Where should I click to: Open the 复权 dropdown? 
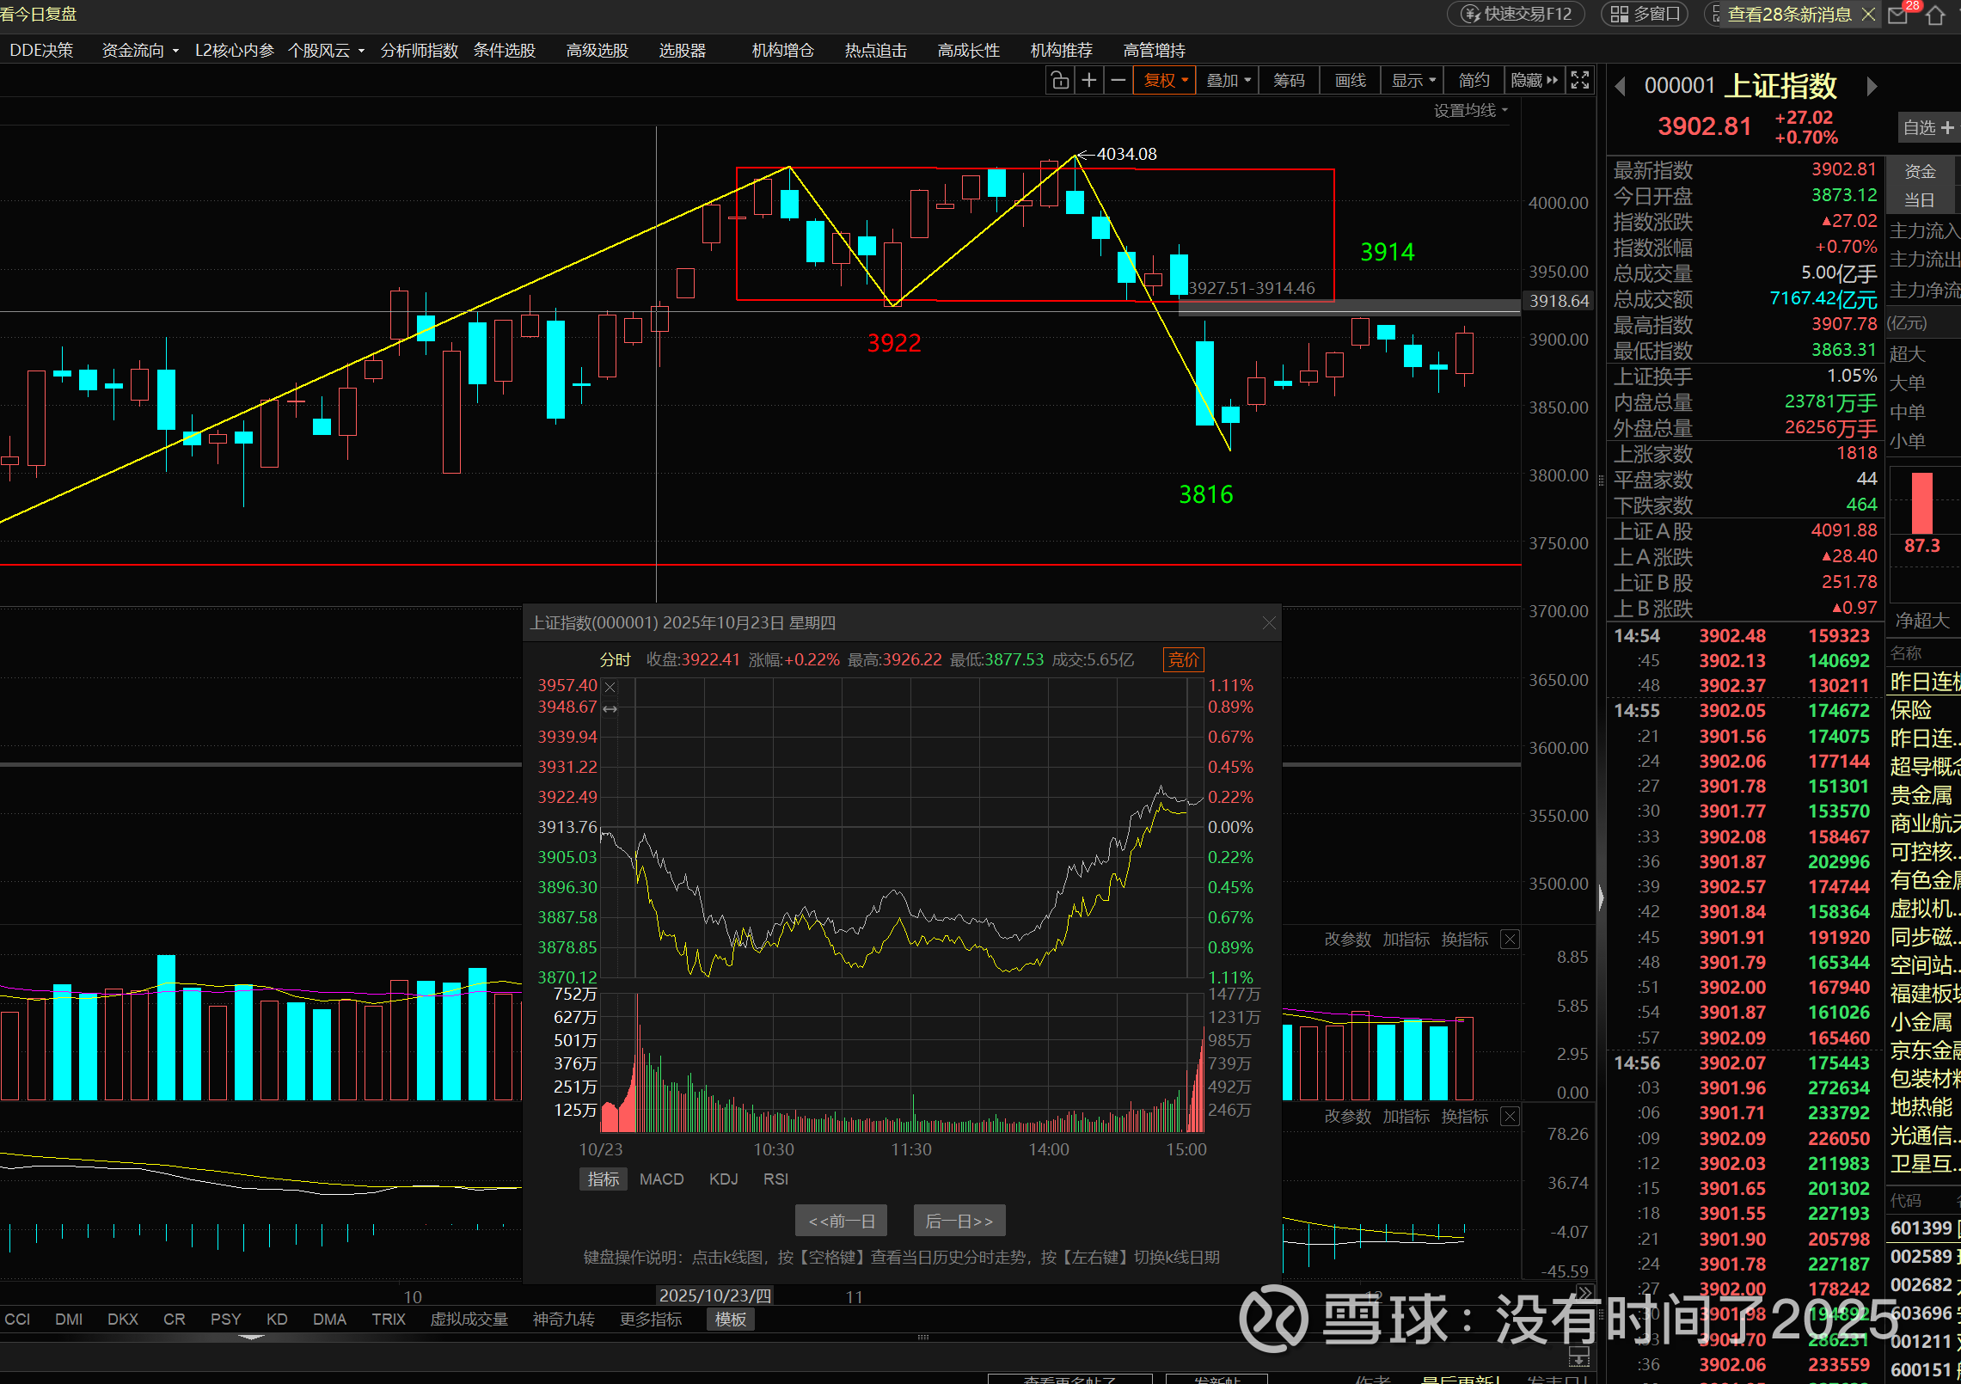[1165, 80]
